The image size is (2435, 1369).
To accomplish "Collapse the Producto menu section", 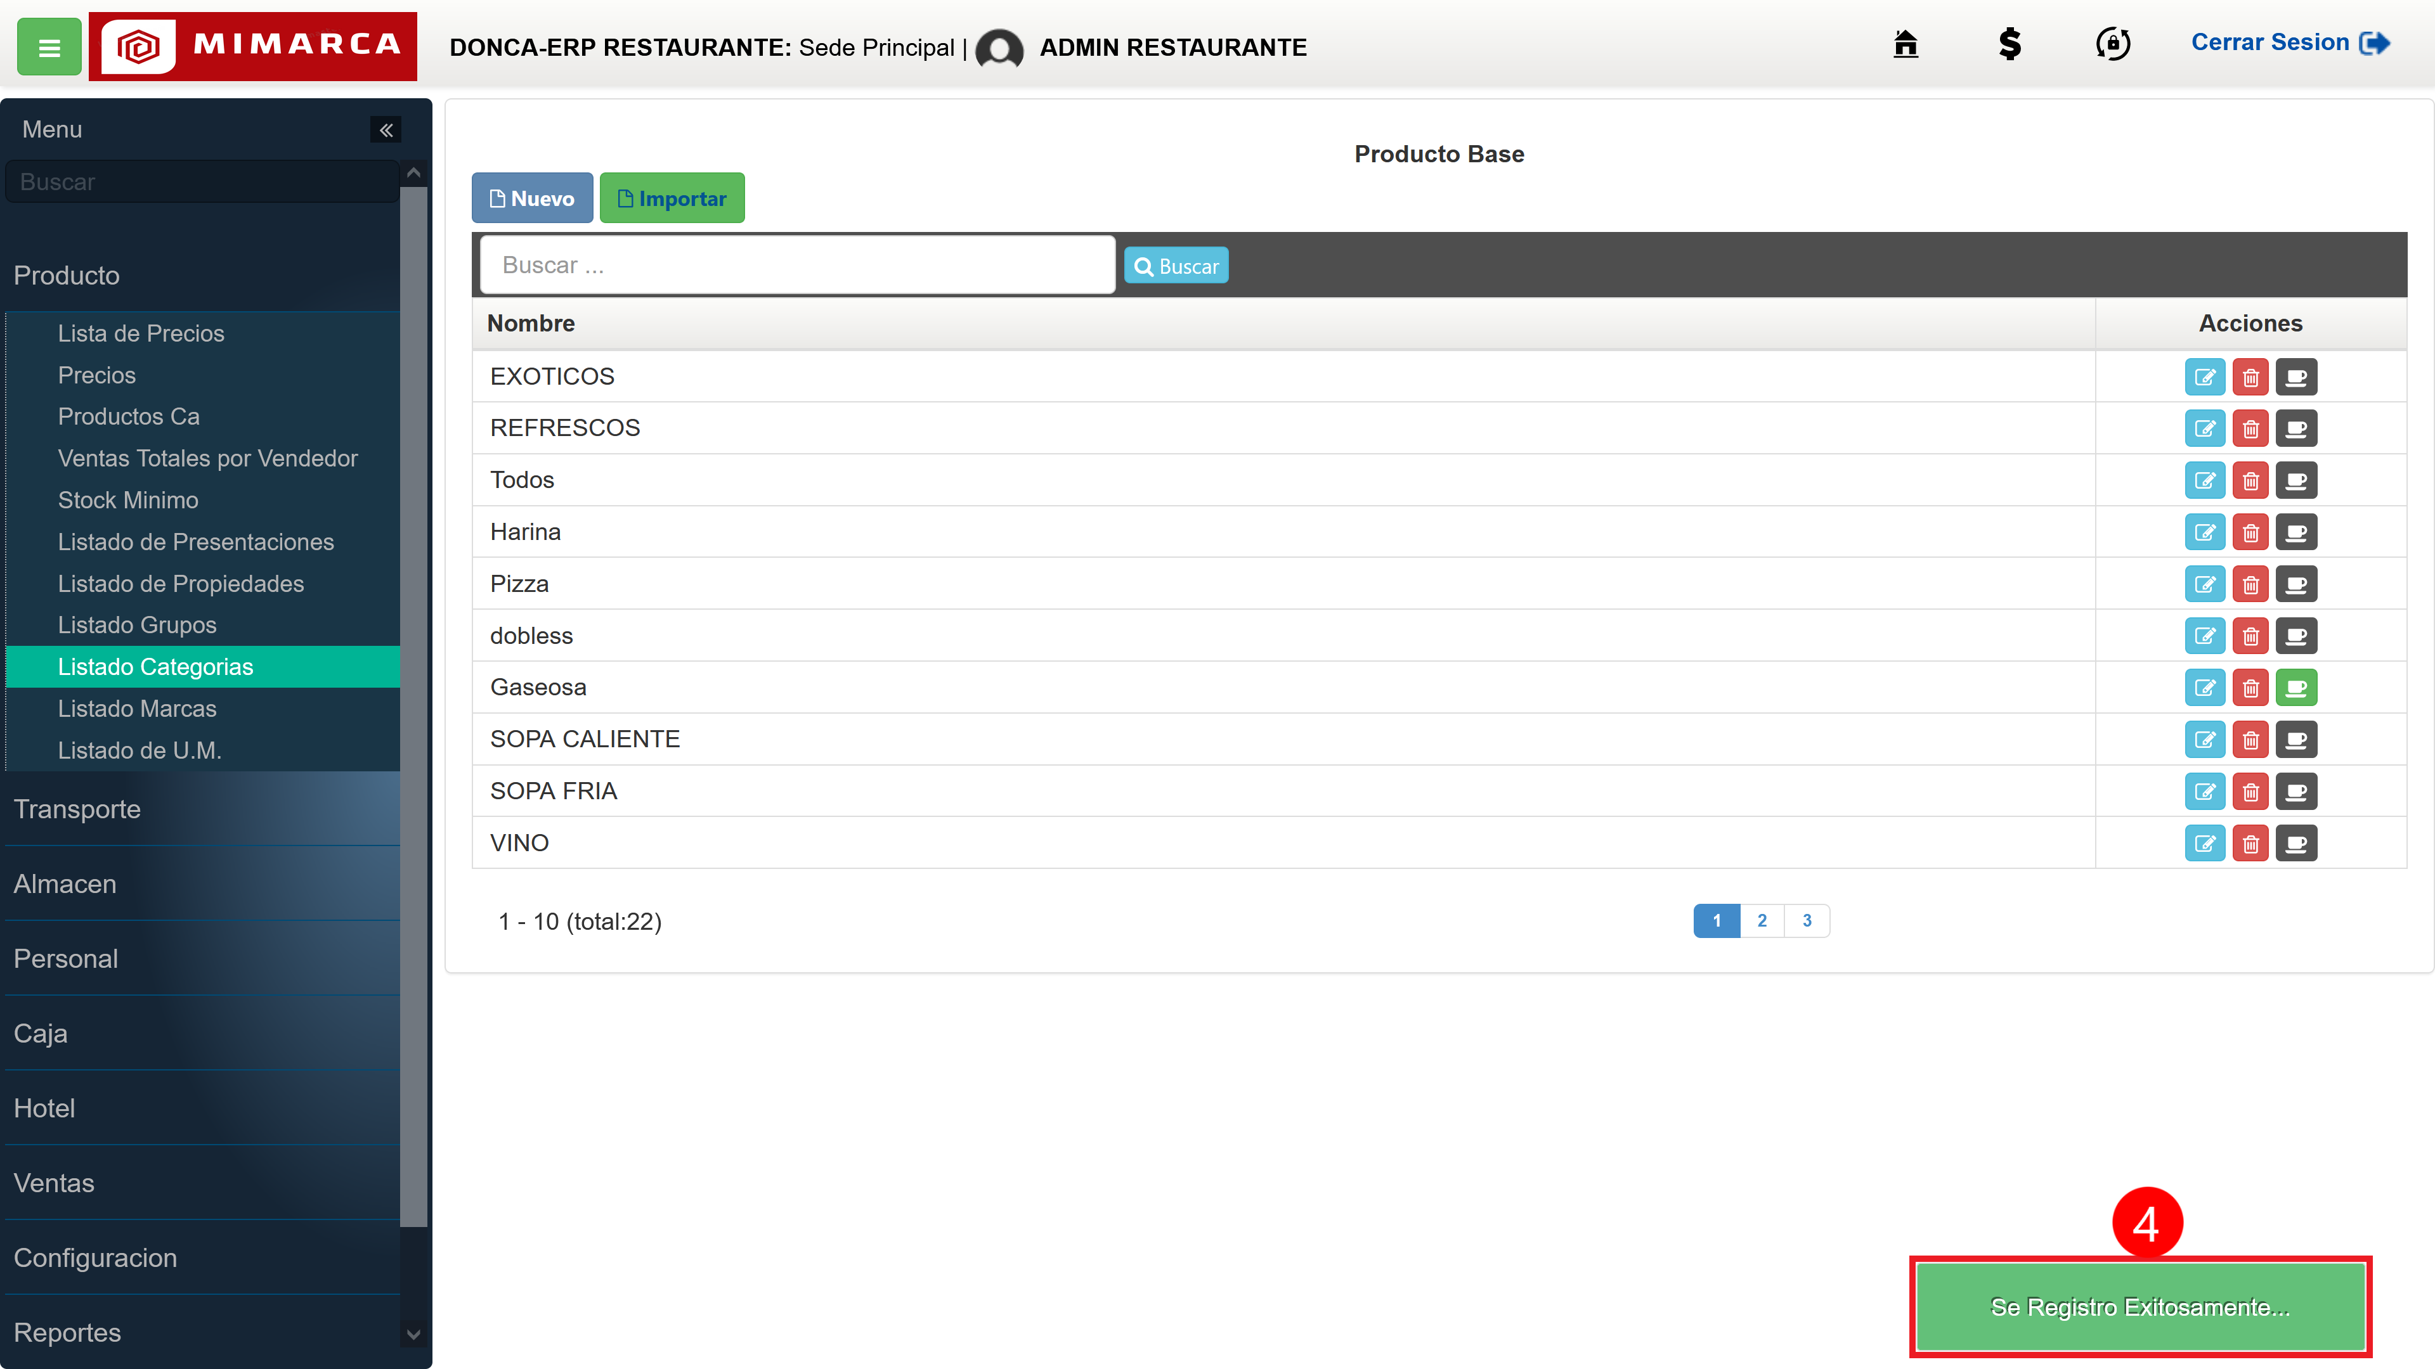I will click(202, 276).
